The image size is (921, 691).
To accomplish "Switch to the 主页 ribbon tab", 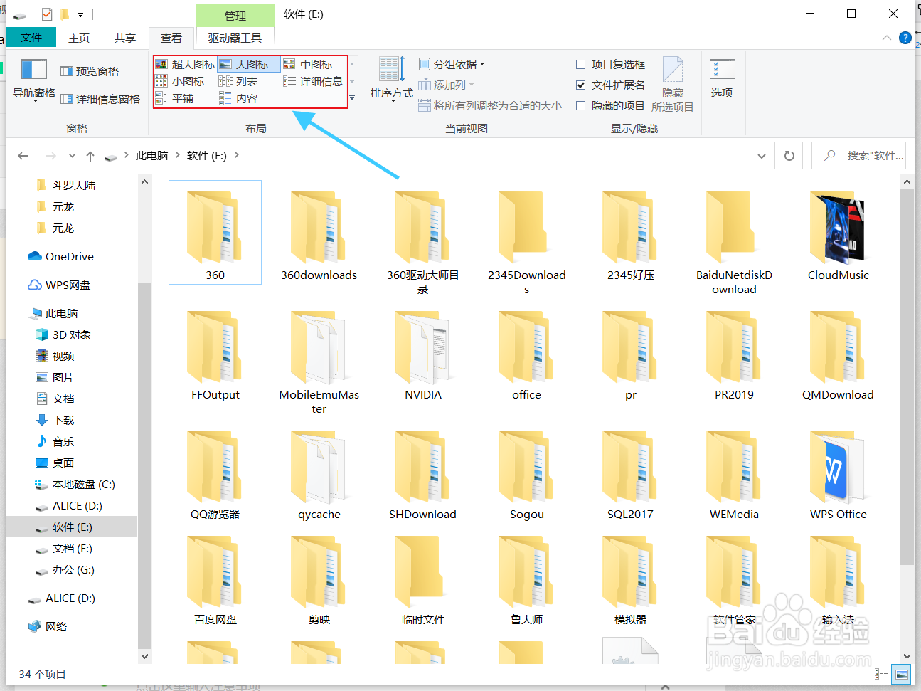I will coord(78,38).
